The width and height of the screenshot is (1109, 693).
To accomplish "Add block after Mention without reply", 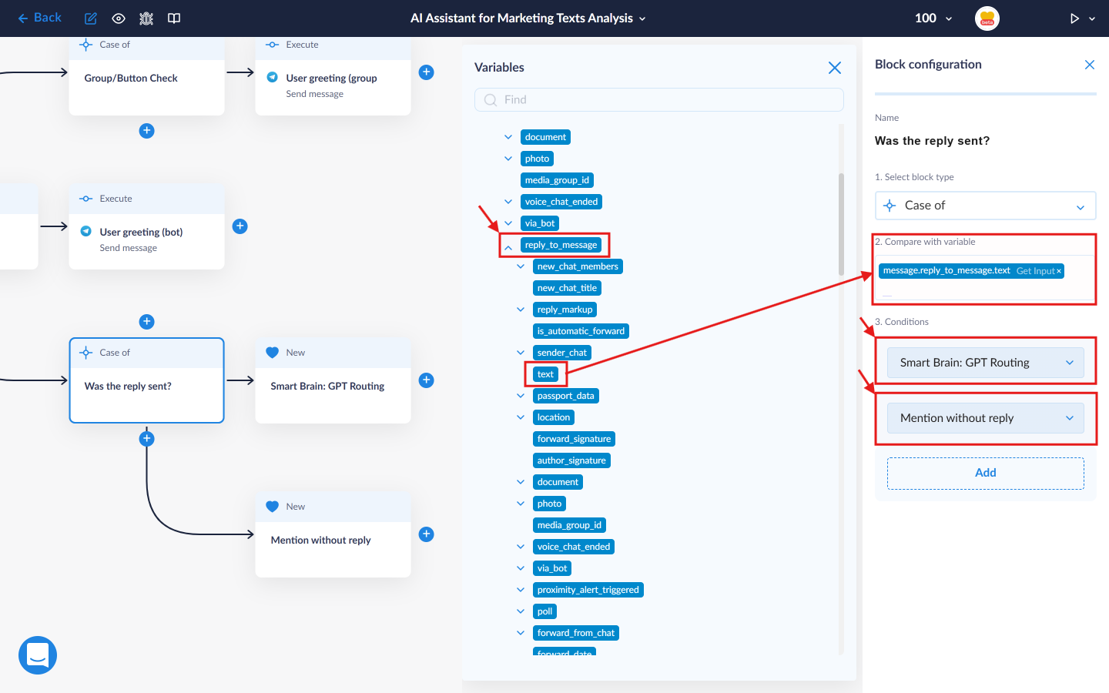I will [x=426, y=534].
